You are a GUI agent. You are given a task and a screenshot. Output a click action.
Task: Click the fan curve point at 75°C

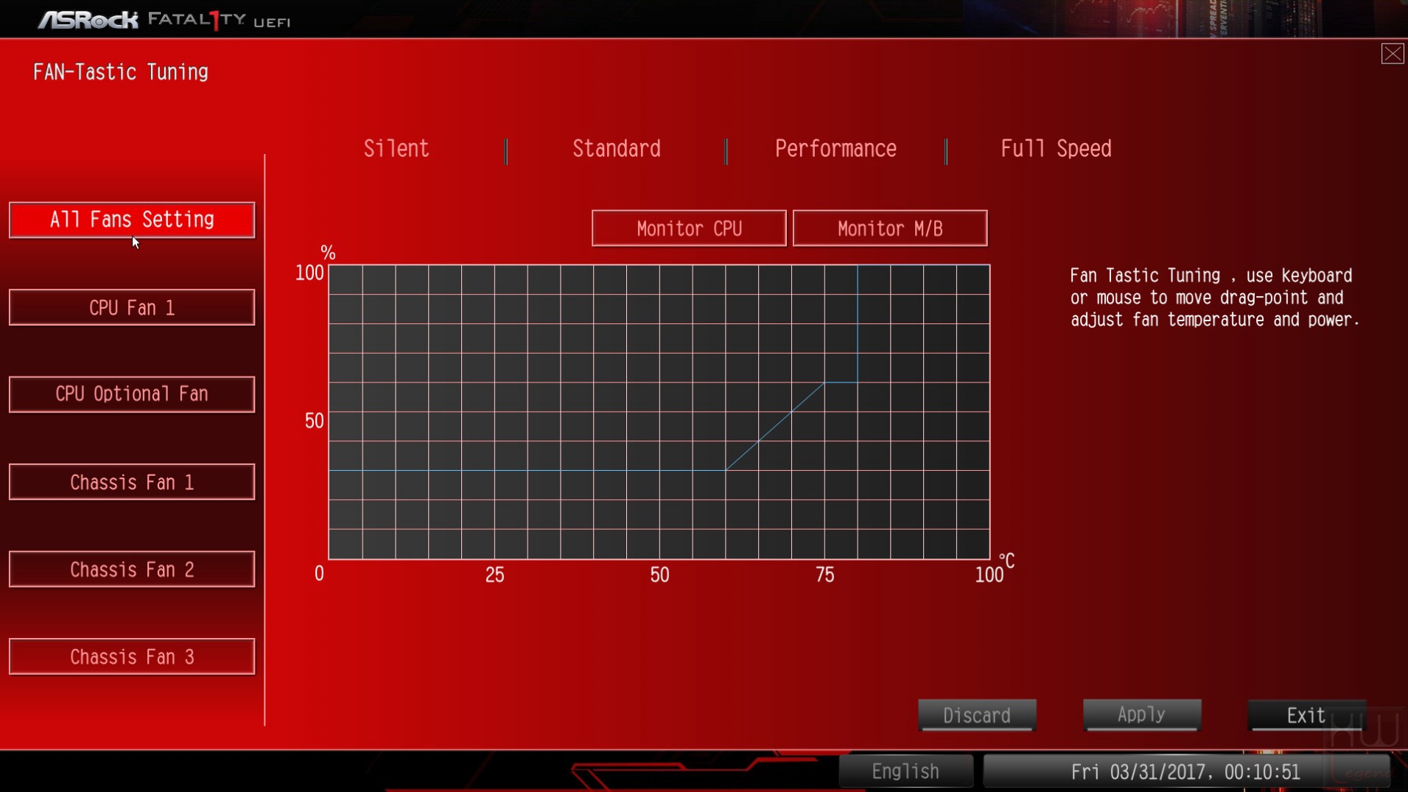coord(824,382)
